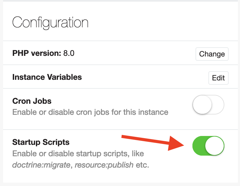Viewport: 240px width, 186px height.
Task: Select the PHP version label
Action: [37, 53]
